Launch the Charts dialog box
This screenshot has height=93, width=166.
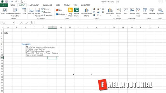[114, 19]
